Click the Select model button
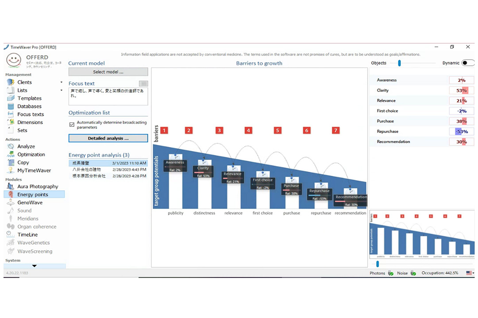The height and width of the screenshot is (318, 478). coord(108,72)
